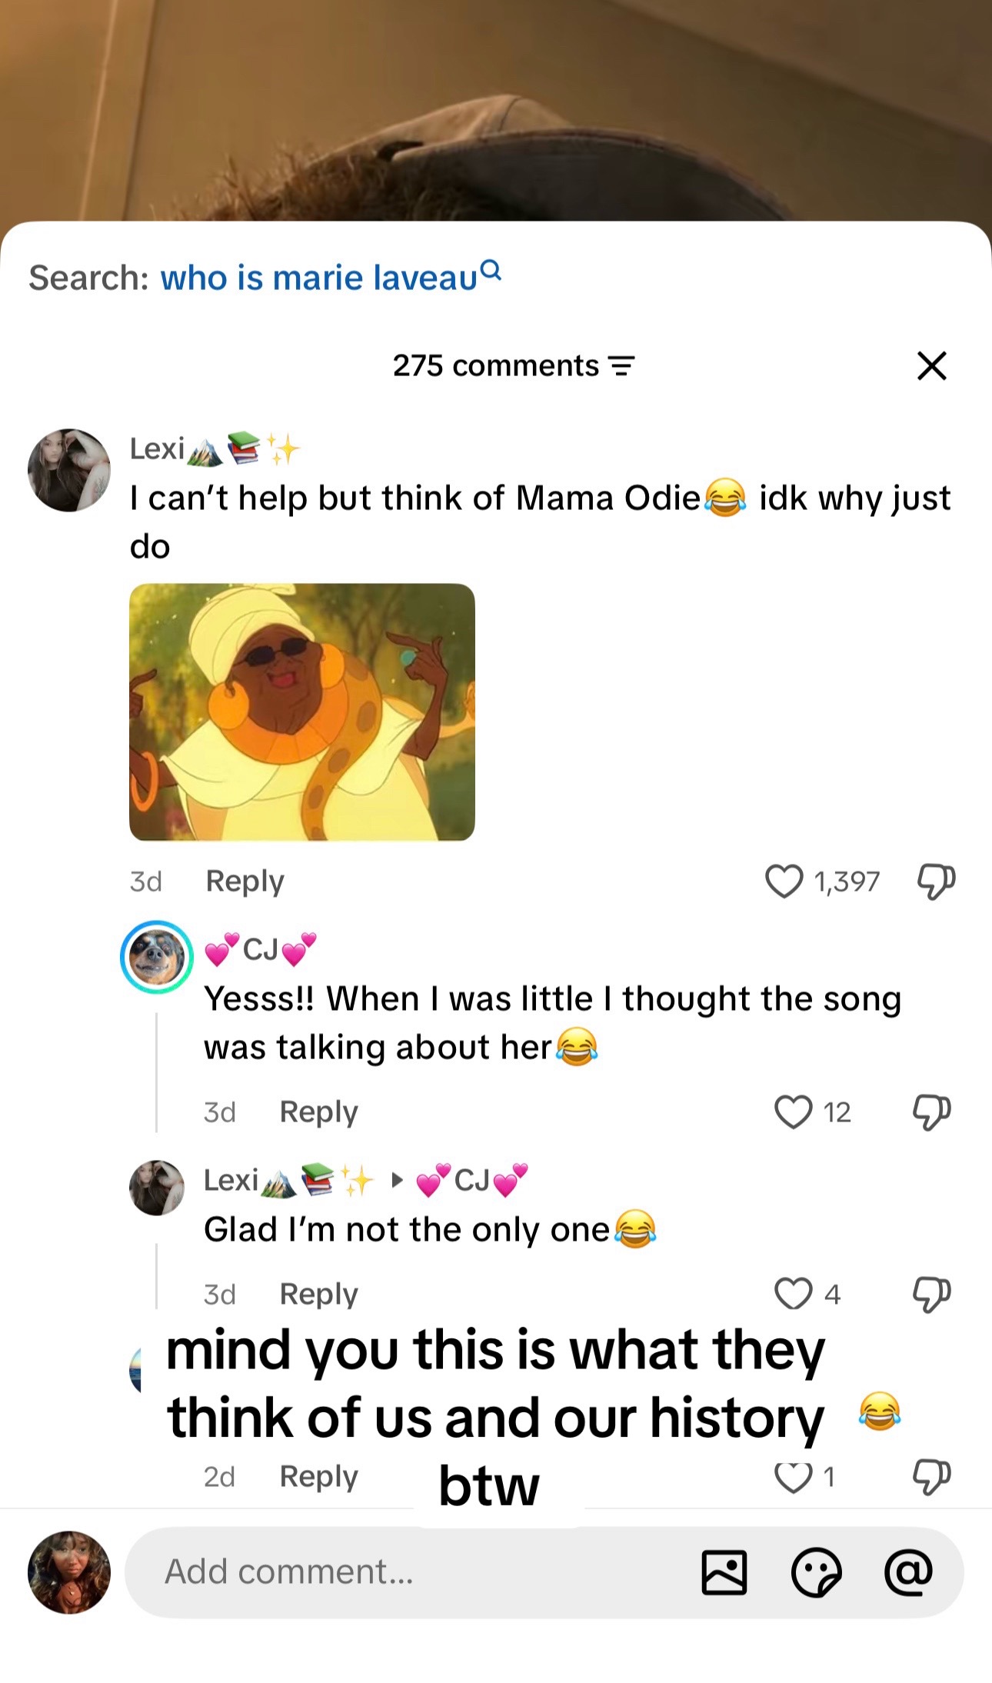This screenshot has height=1683, width=992.
Task: Tap the @ mention icon
Action: (908, 1571)
